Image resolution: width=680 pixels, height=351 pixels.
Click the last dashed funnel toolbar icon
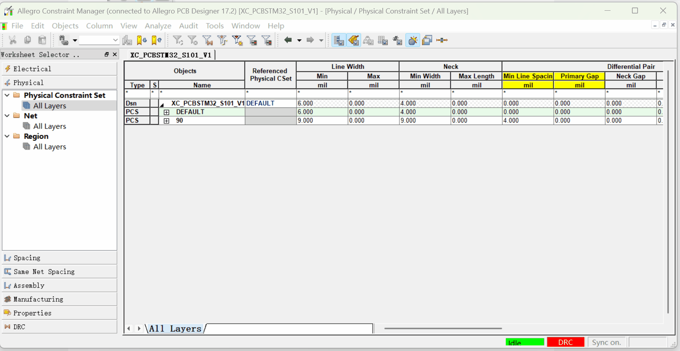tap(267, 40)
